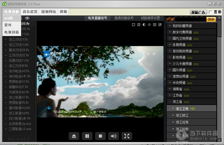Expand the 中央频道 category
The height and width of the screenshot is (145, 224).
(192, 83)
